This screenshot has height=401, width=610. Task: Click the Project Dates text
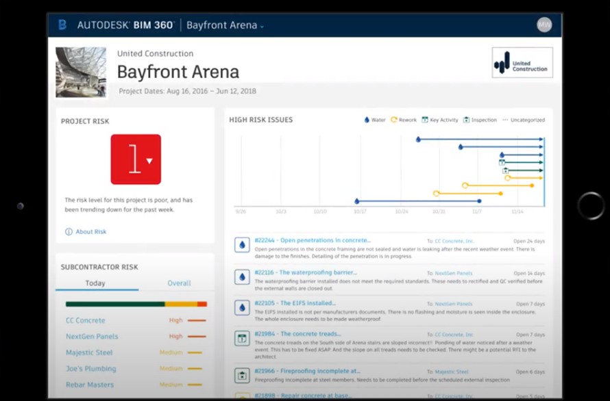tap(188, 91)
